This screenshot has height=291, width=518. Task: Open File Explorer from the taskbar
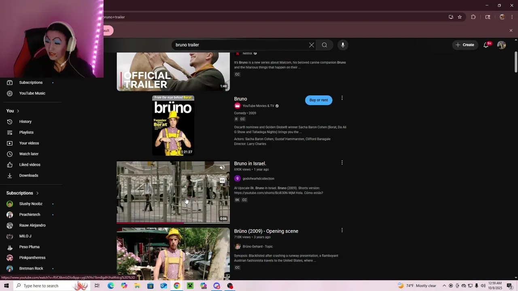pos(137,286)
